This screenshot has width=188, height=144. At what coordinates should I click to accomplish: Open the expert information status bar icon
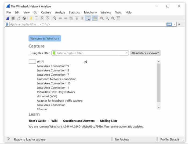click(8, 139)
